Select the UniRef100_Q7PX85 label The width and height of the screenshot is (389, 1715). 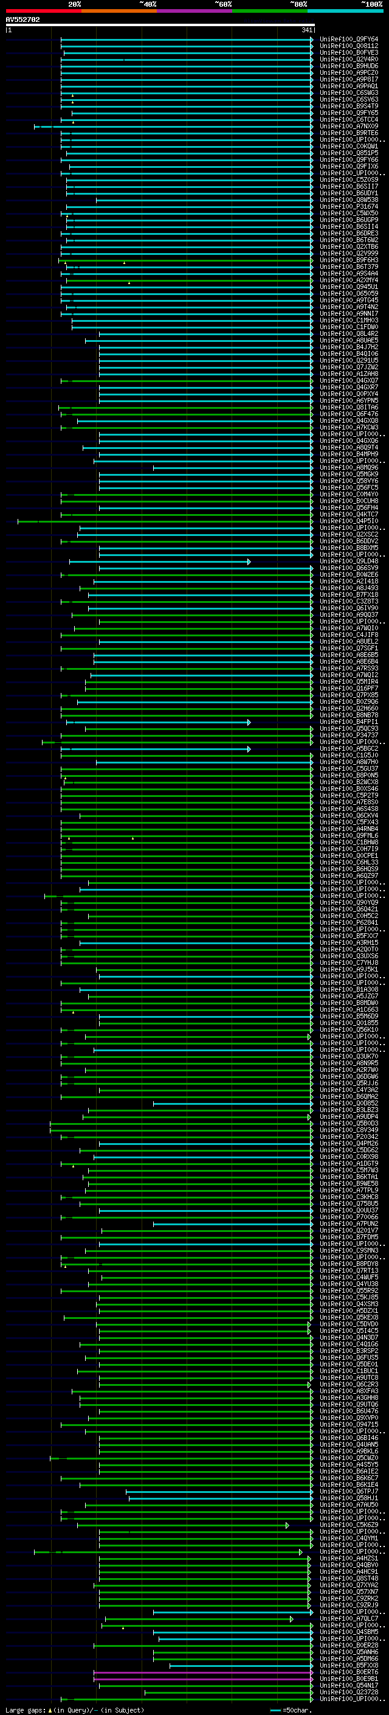point(348,695)
